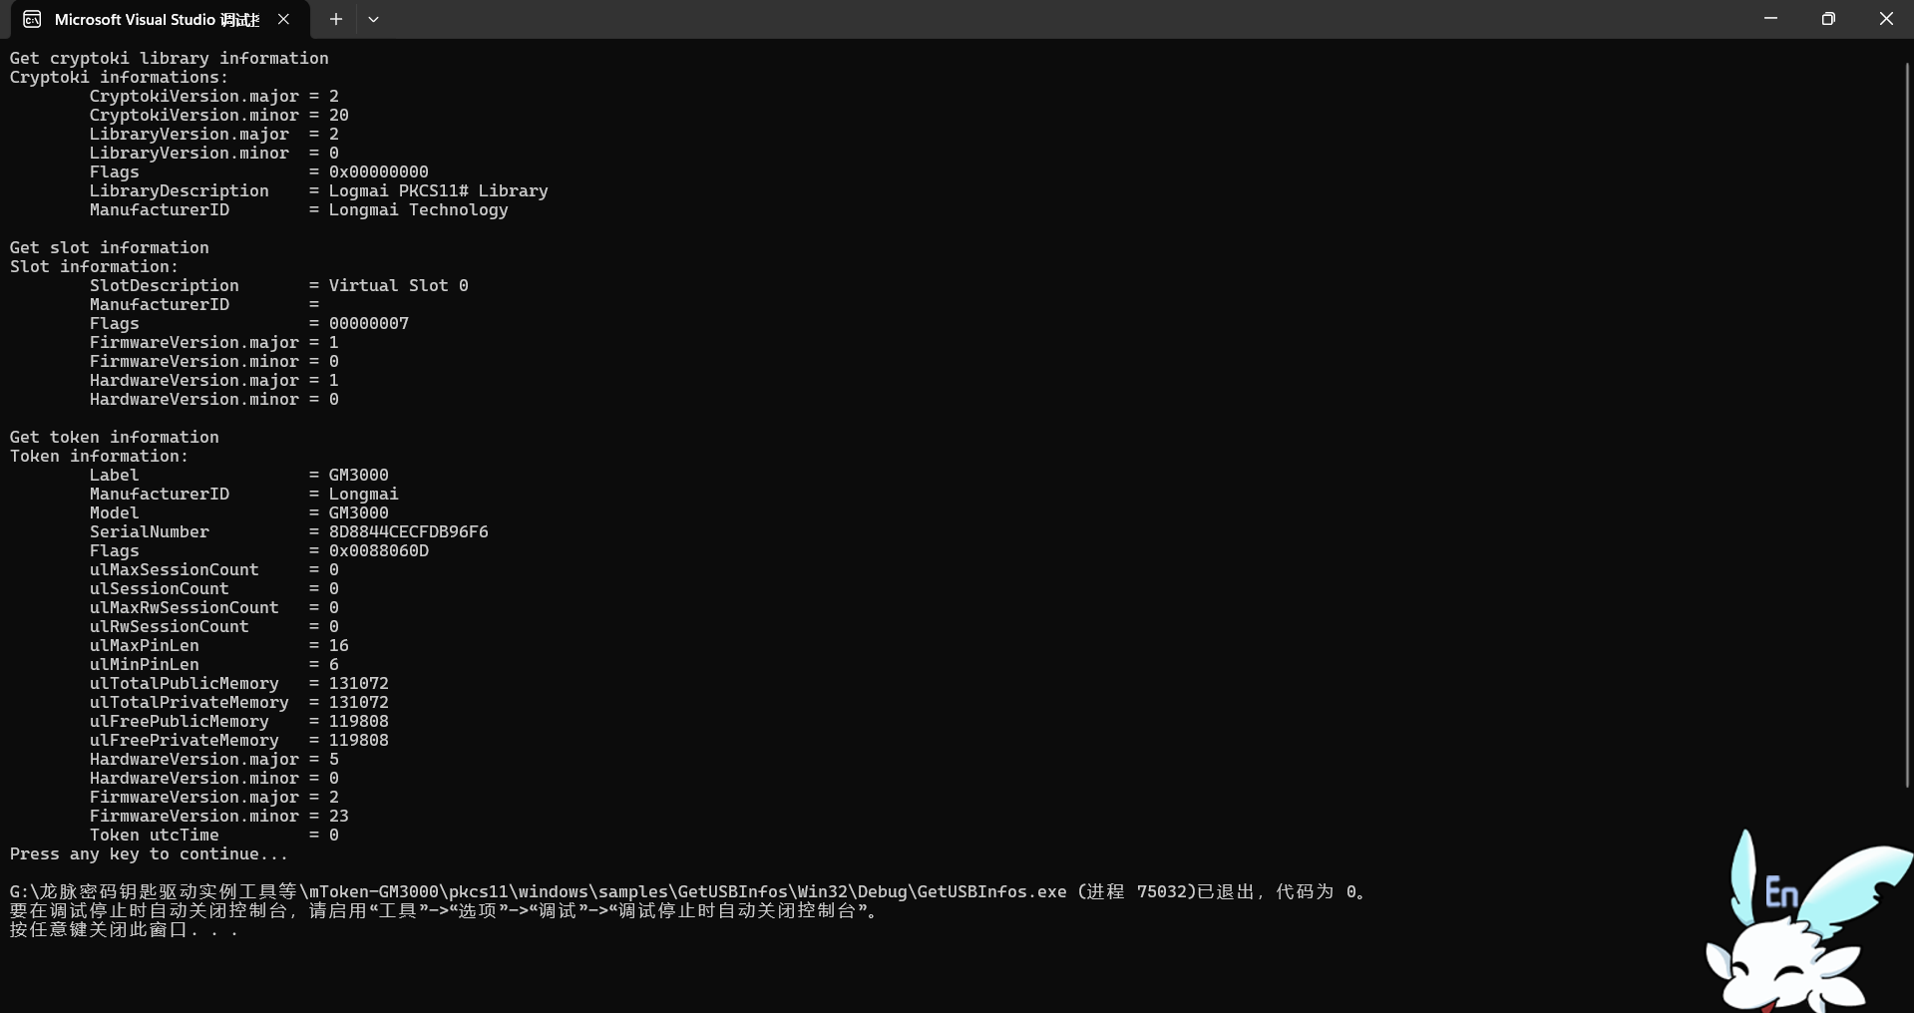The image size is (1914, 1013).
Task: Click the ulRwSessionCount line
Action: point(214,626)
